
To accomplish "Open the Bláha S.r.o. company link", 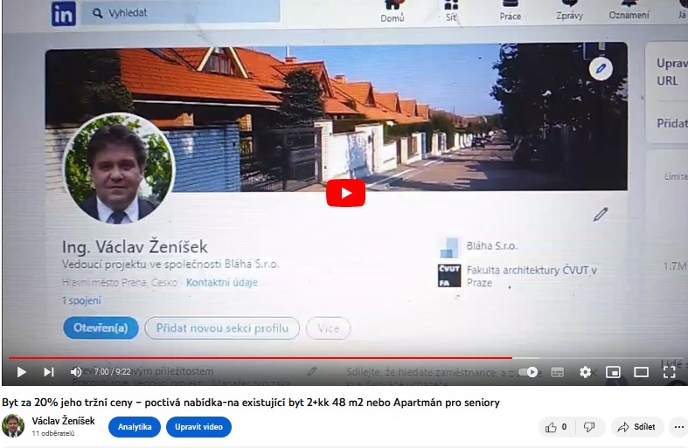I will click(x=491, y=246).
